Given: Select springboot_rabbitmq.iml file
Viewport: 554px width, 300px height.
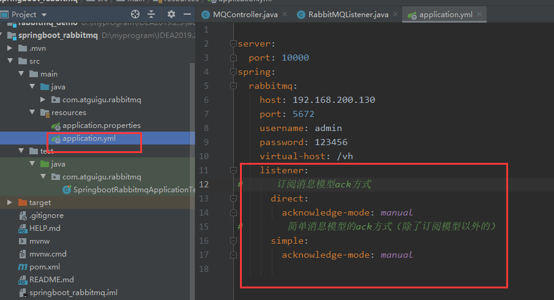Looking at the screenshot, I should tap(73, 293).
